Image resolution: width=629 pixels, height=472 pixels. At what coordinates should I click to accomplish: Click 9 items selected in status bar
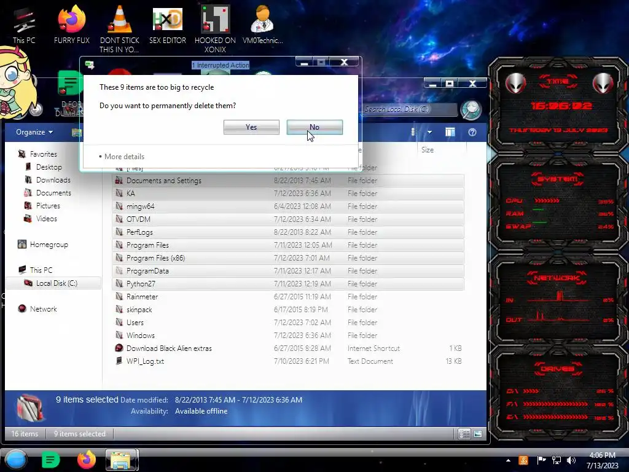coord(80,434)
